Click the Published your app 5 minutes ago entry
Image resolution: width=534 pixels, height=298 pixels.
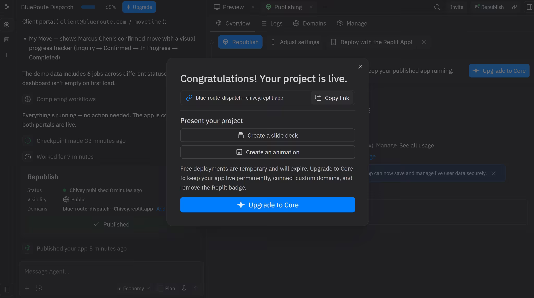(82, 248)
